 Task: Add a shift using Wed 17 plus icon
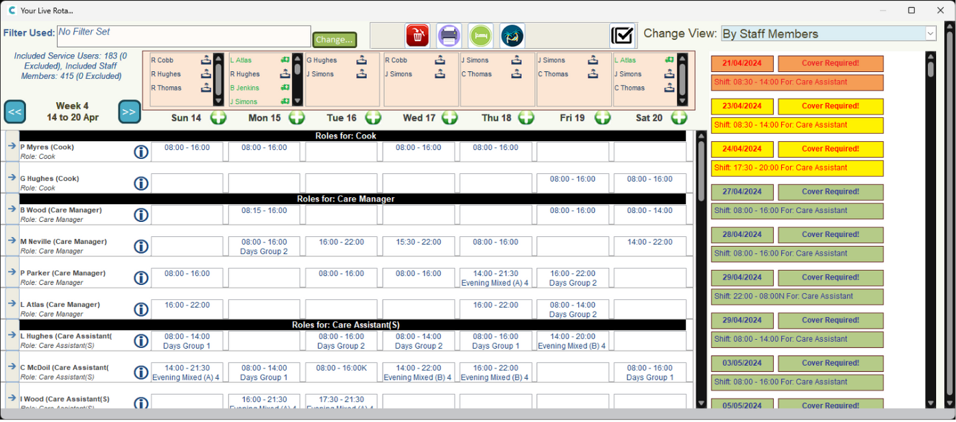tap(449, 118)
